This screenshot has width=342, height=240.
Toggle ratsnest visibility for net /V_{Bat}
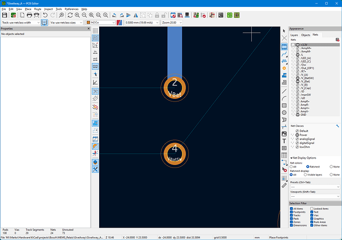click(297, 81)
